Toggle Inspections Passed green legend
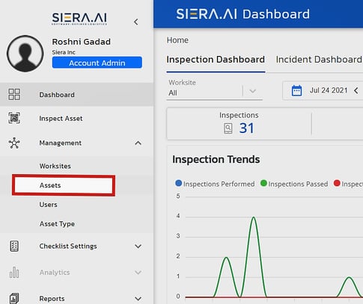The width and height of the screenshot is (363, 304). (294, 184)
